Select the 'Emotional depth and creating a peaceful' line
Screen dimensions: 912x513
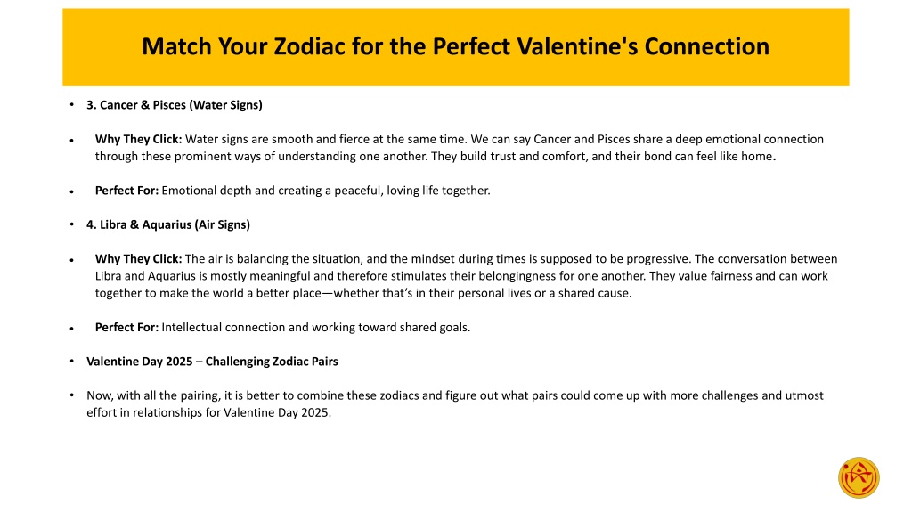pos(326,191)
